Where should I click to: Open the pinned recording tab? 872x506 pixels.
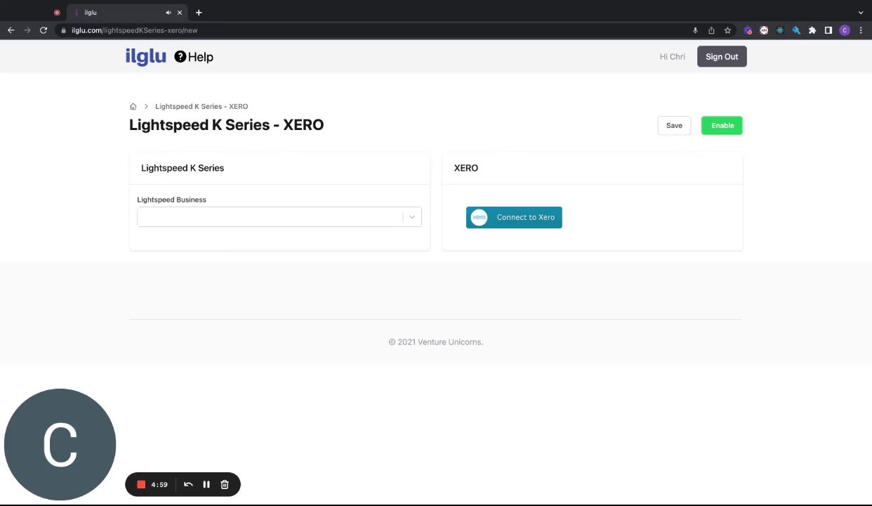(x=57, y=13)
